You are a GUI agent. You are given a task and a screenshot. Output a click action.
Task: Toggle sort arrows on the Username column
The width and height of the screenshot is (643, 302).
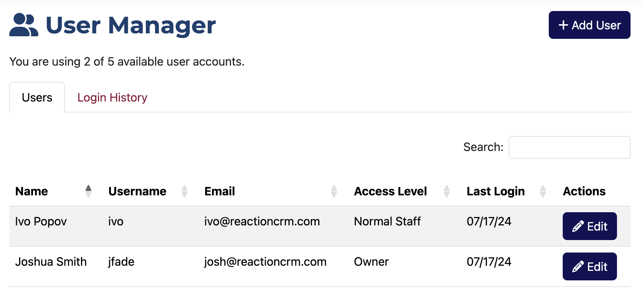click(x=184, y=191)
